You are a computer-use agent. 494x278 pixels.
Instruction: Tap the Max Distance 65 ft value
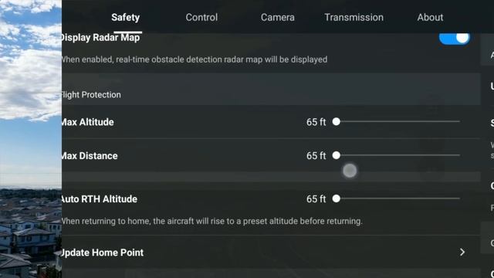click(x=316, y=156)
